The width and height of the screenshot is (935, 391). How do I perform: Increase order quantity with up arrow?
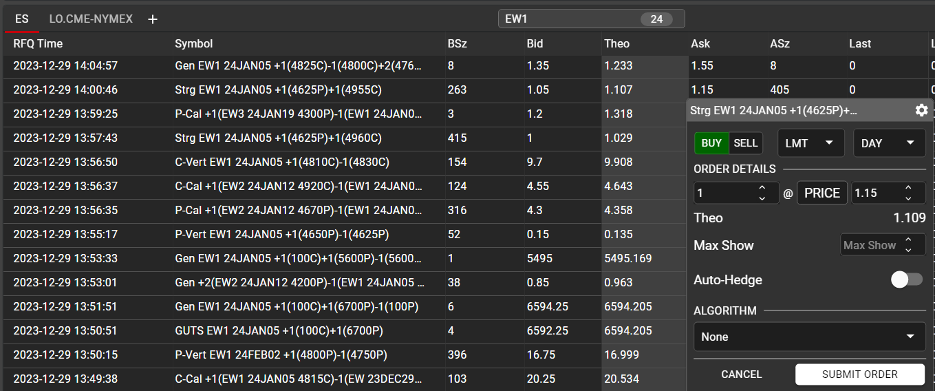762,188
